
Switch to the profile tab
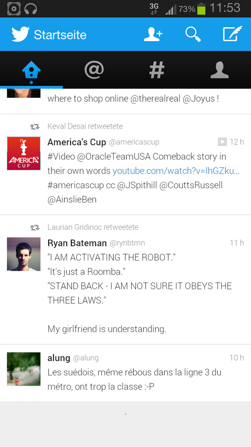[220, 70]
